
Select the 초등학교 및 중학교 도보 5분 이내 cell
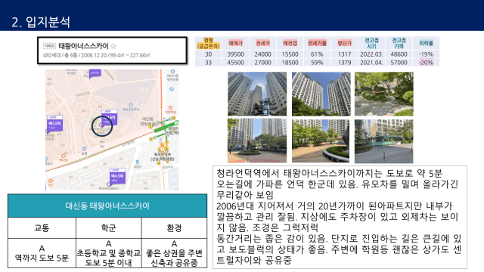coord(109,253)
